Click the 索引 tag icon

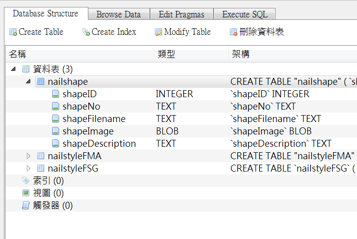(26, 180)
